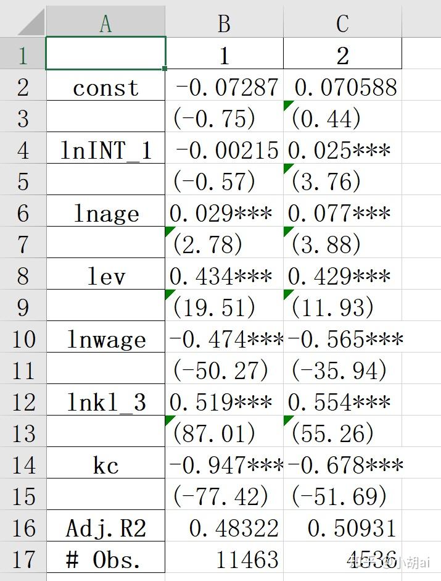Click cell with value '(55.26)'

point(342,432)
